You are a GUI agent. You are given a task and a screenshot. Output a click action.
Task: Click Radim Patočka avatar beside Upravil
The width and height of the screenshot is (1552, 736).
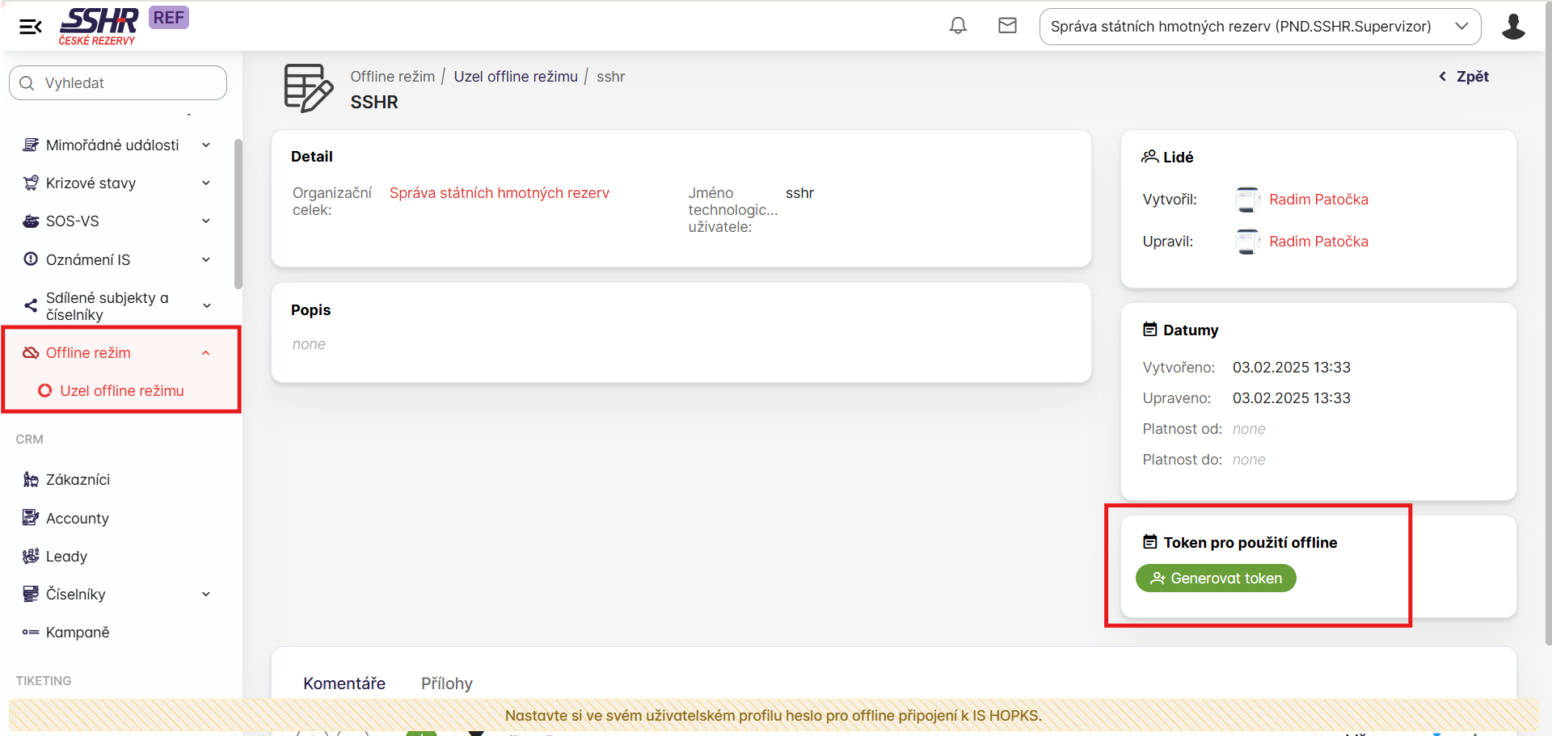click(x=1247, y=242)
